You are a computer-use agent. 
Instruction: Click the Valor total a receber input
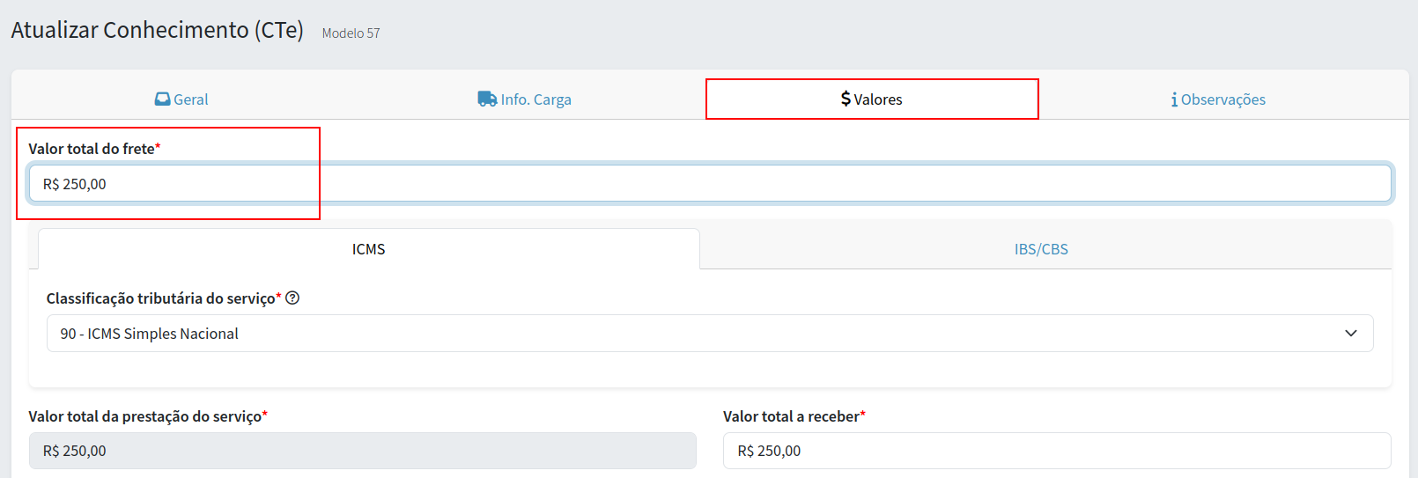click(1056, 451)
